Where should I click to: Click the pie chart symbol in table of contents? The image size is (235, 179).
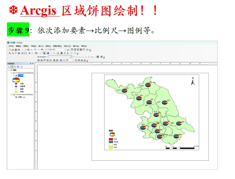point(16,80)
